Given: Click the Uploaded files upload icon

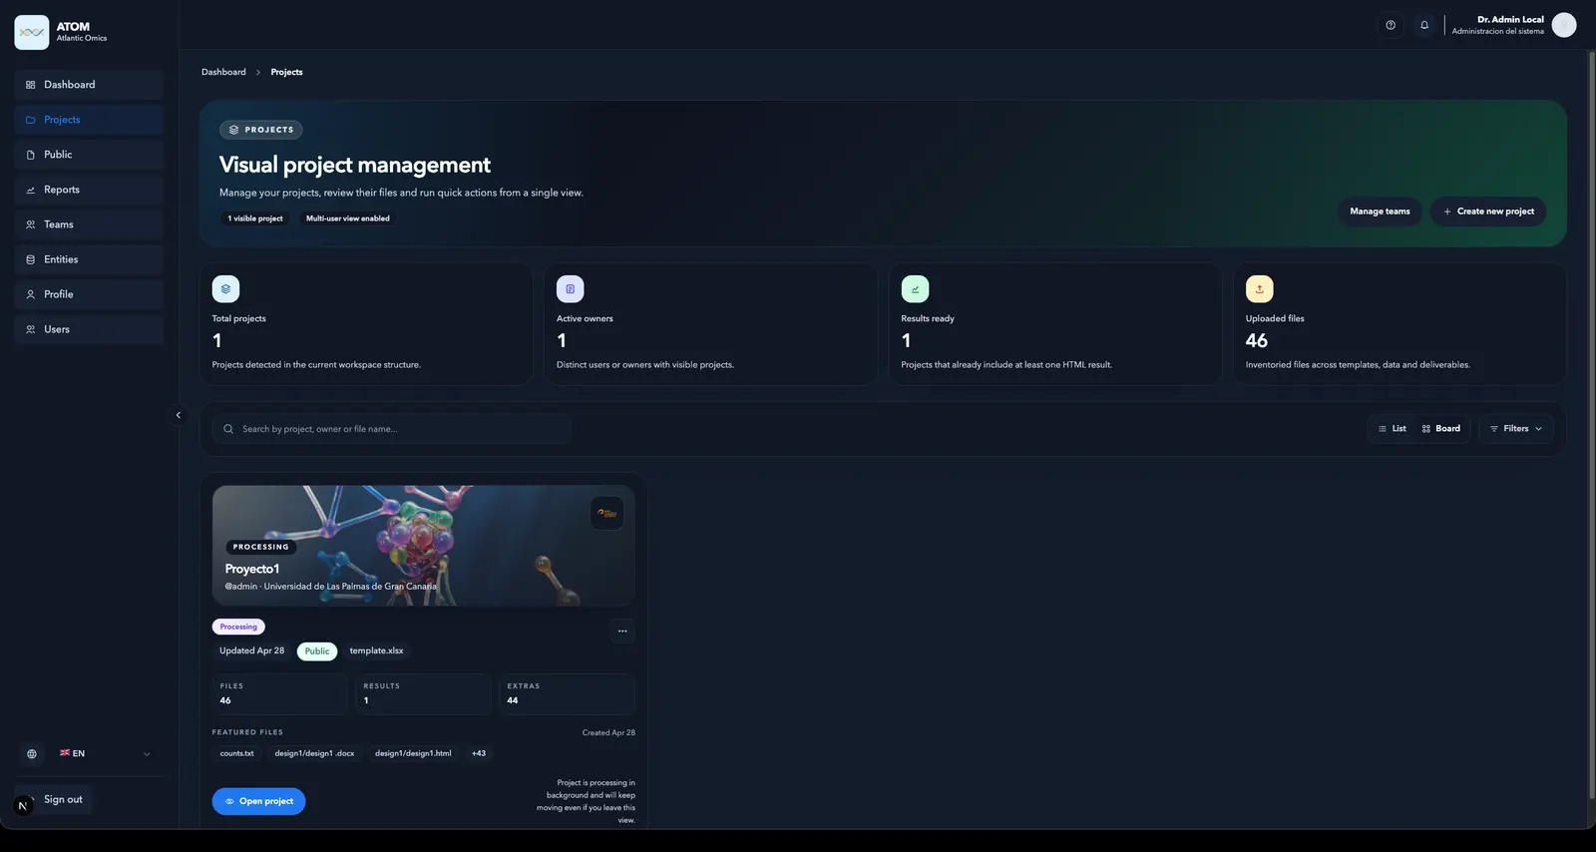Looking at the screenshot, I should pyautogui.click(x=1259, y=289).
